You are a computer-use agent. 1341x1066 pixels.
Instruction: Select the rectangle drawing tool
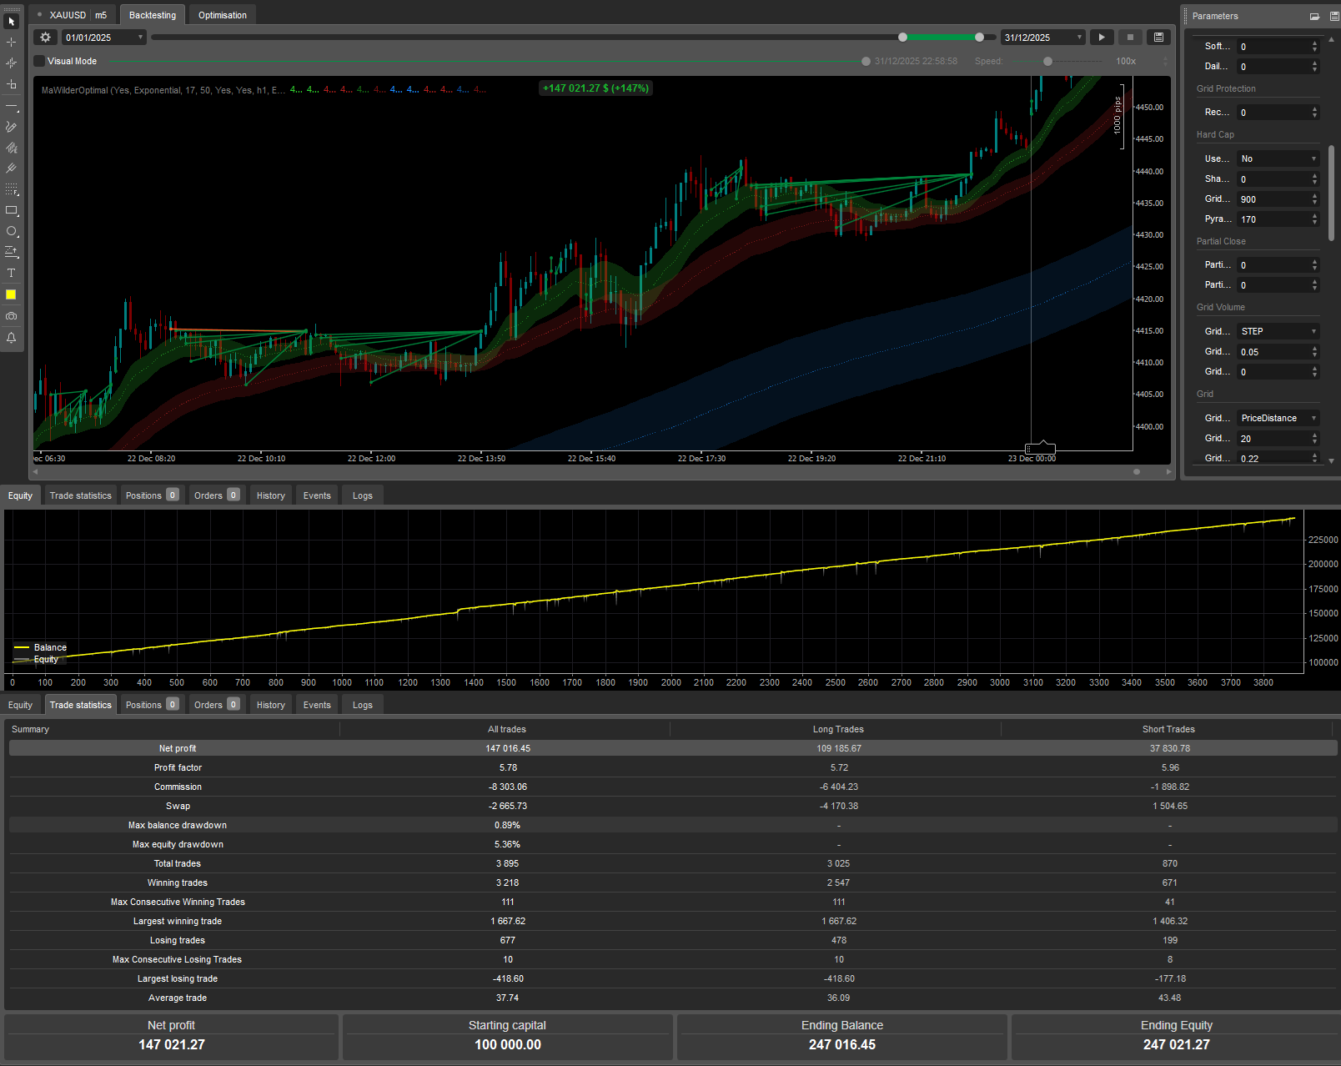pos(12,211)
